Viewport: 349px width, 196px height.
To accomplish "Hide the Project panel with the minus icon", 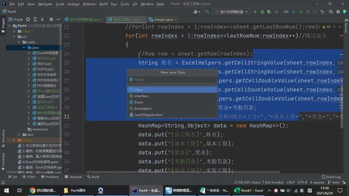I will [x=58, y=20].
